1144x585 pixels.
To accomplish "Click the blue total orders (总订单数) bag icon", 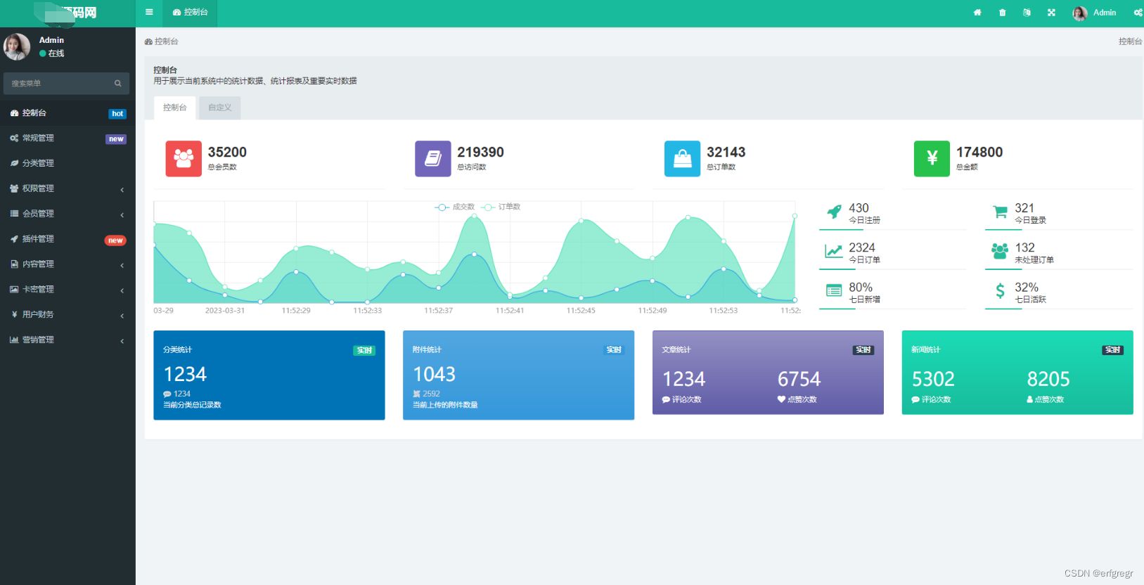I will point(682,158).
